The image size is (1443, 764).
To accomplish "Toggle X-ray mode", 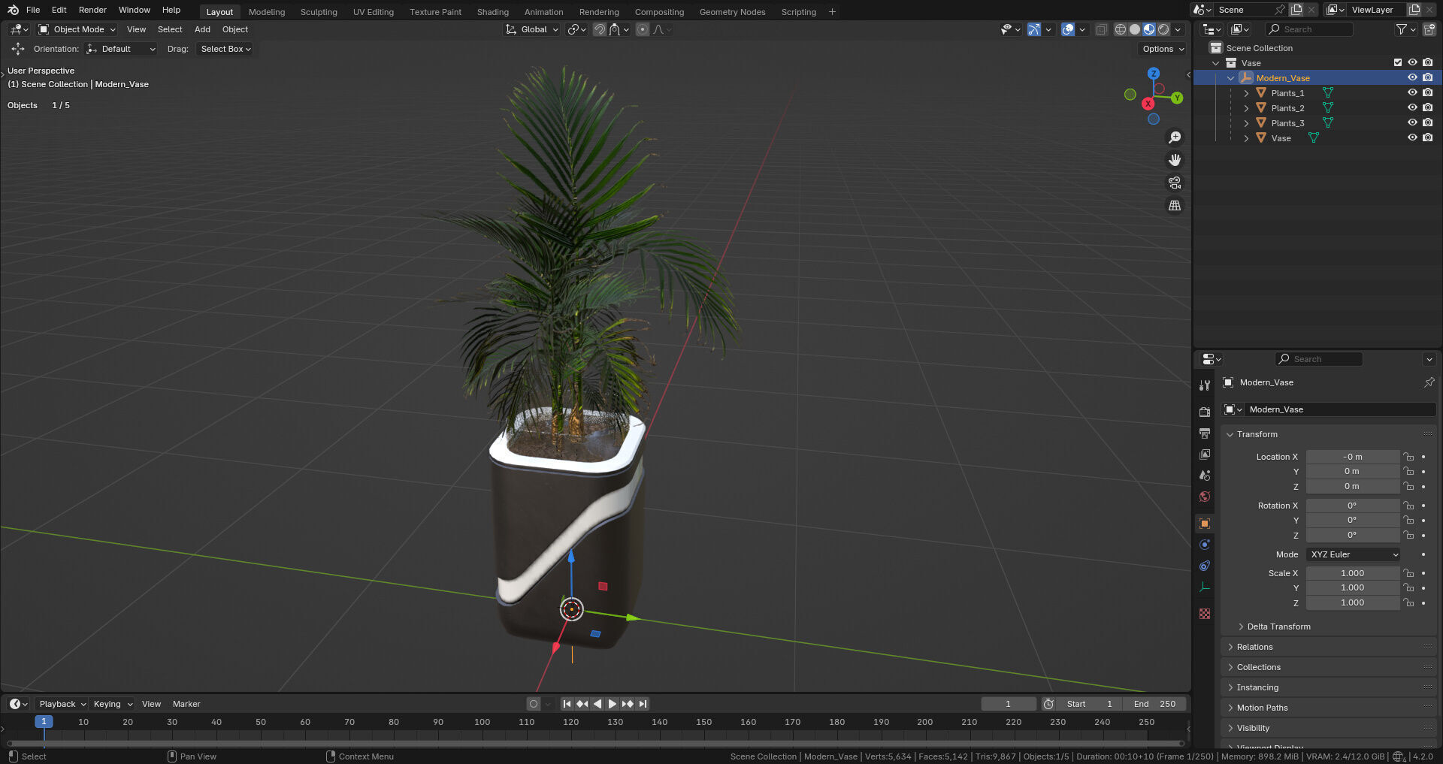I will pos(1101,29).
